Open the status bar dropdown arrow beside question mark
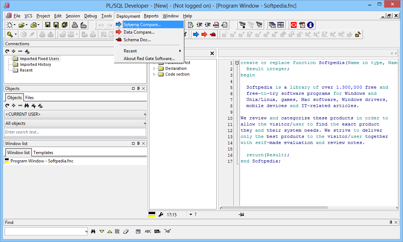Image resolution: width=403 pixels, height=242 pixels. pyautogui.click(x=191, y=215)
